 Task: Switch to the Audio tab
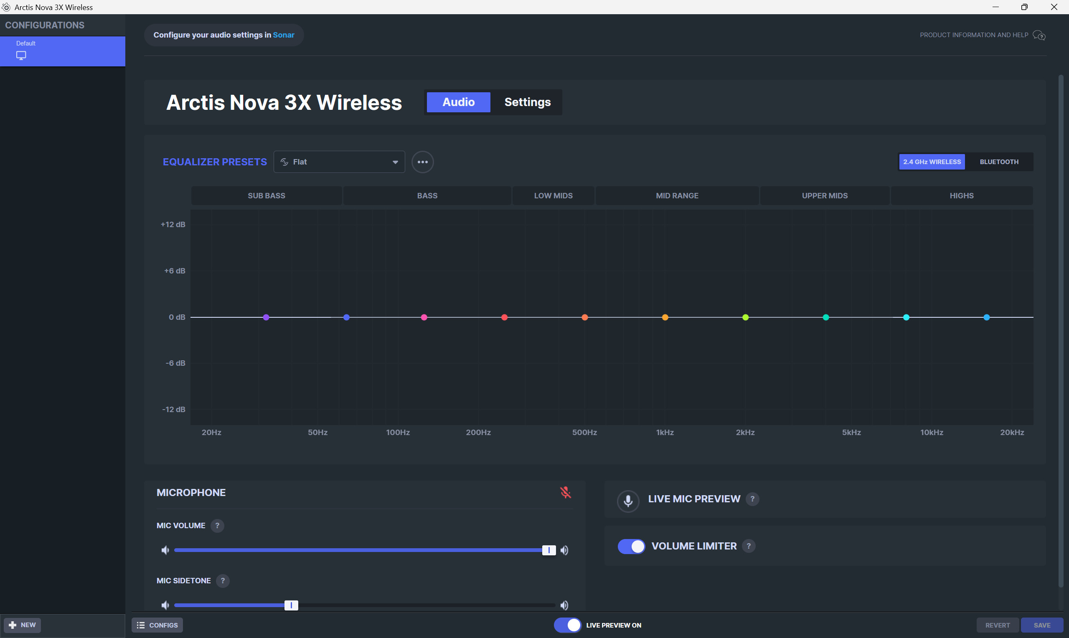coord(458,102)
